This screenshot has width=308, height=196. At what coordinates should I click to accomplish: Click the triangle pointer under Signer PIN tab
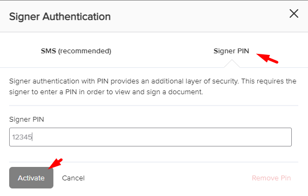pyautogui.click(x=232, y=64)
